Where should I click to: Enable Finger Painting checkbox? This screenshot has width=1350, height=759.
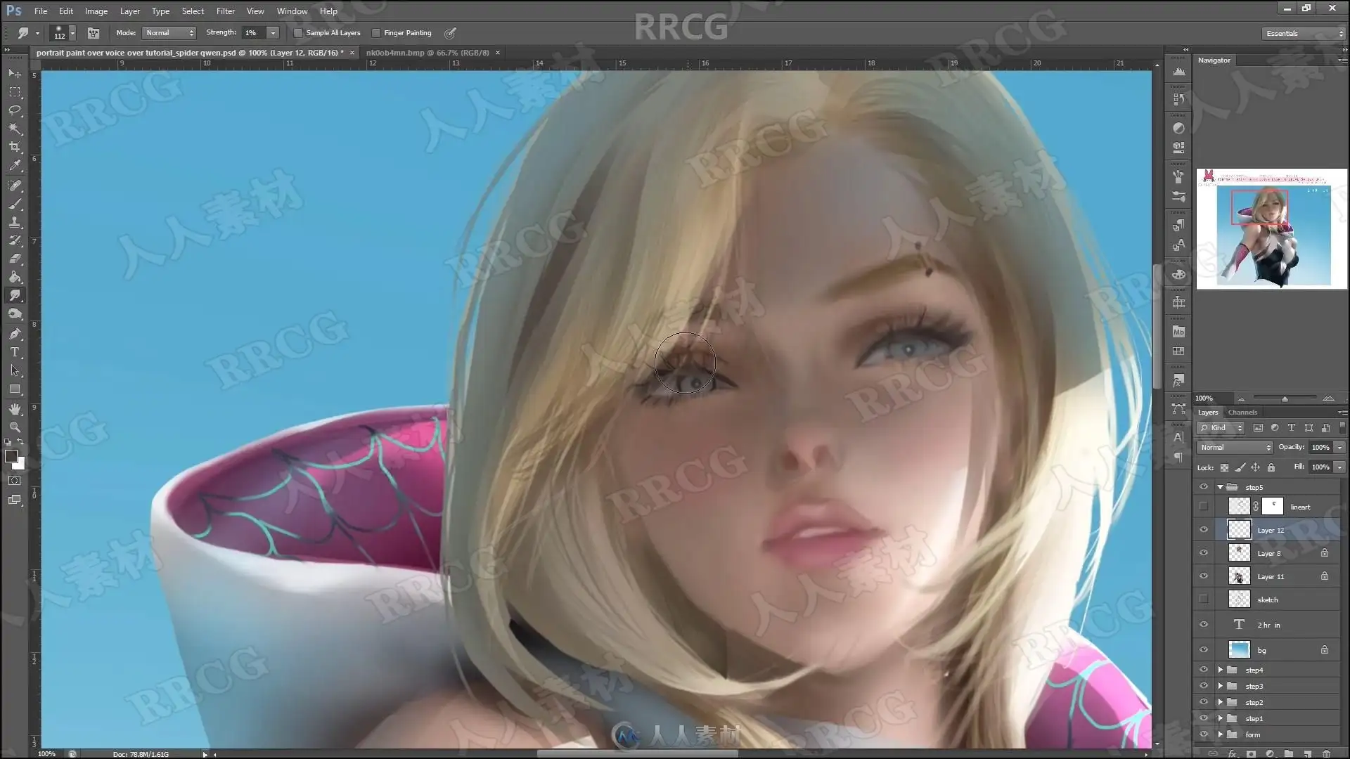[376, 33]
